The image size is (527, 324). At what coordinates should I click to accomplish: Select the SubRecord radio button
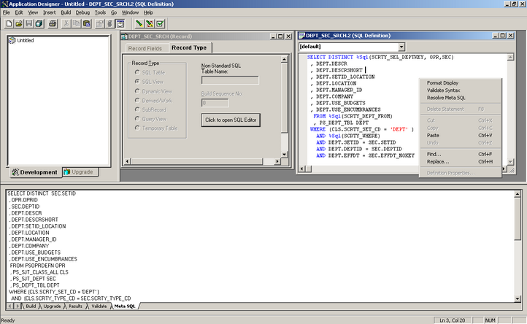(137, 109)
